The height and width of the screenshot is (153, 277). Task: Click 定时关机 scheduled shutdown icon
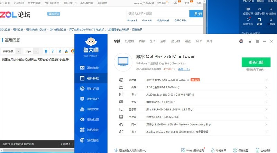pos(248,19)
